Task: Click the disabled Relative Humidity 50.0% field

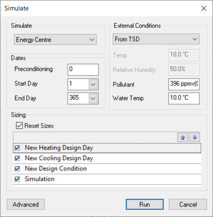Action: 184,70
